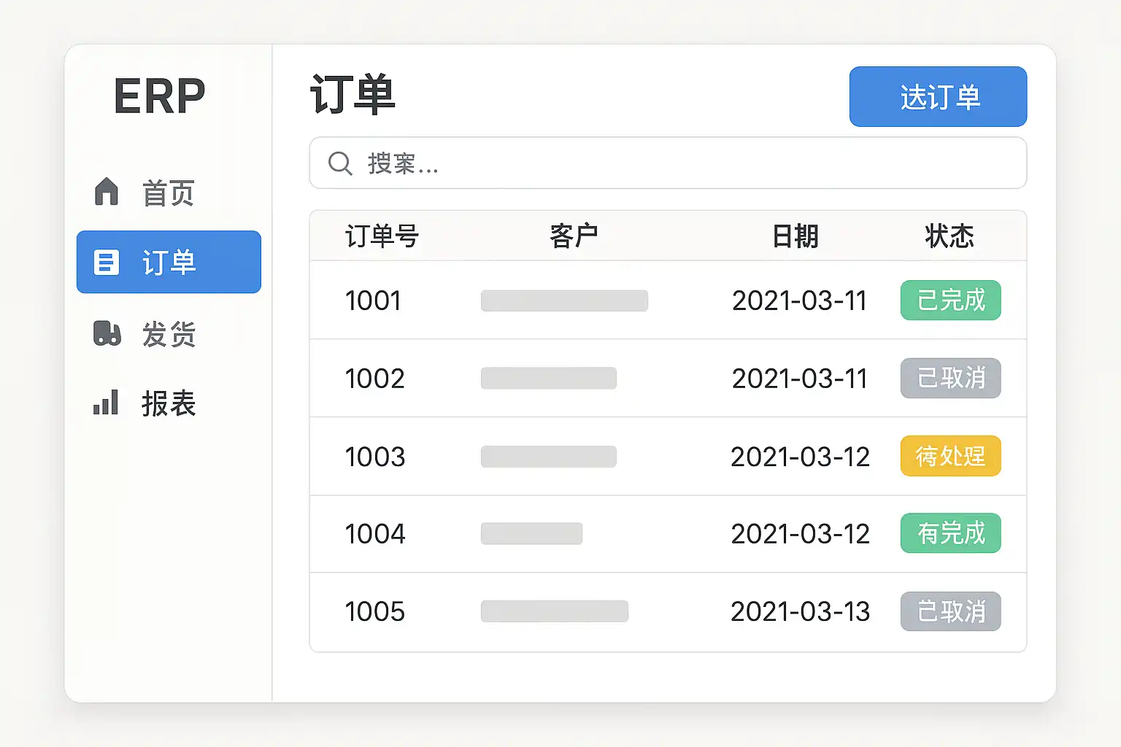Click the reports bar chart icon
1121x747 pixels.
coord(106,403)
